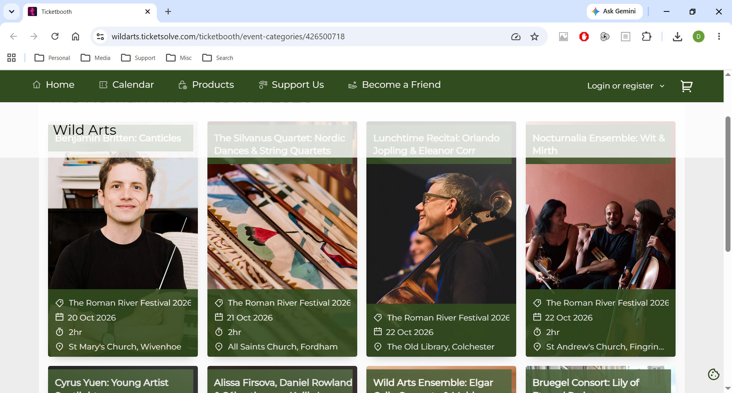This screenshot has height=393, width=732.
Task: Go to browser home page
Action: pos(75,37)
